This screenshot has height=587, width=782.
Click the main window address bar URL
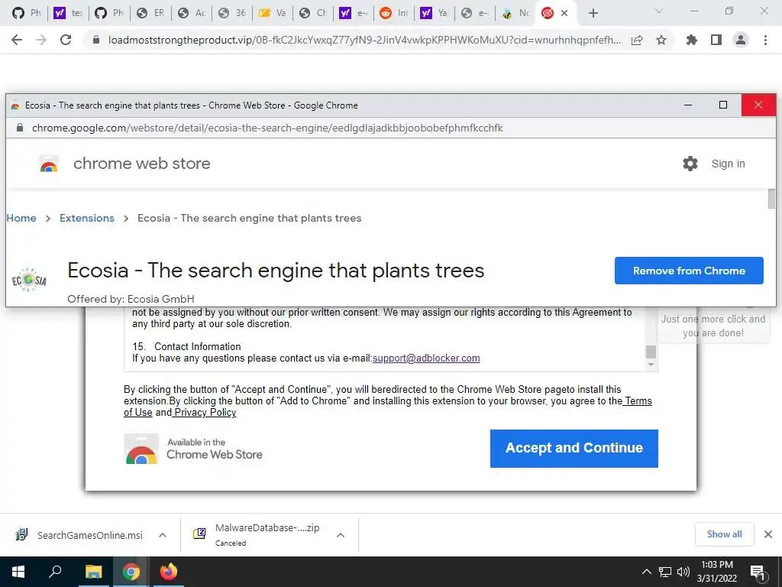point(364,40)
